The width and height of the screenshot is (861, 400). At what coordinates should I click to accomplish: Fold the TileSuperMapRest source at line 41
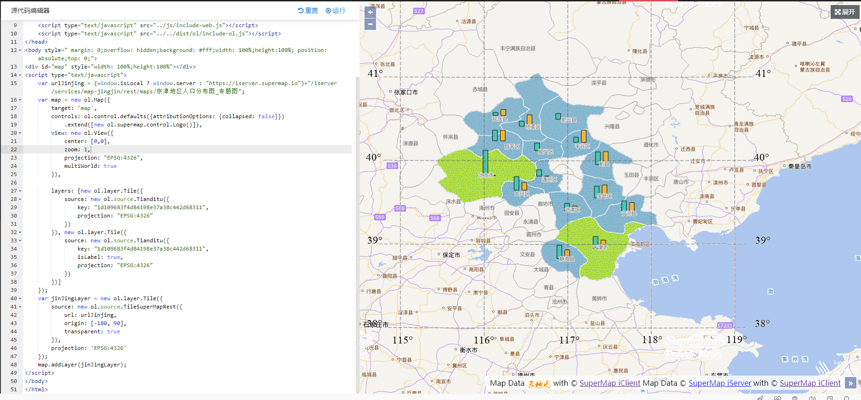[20, 307]
